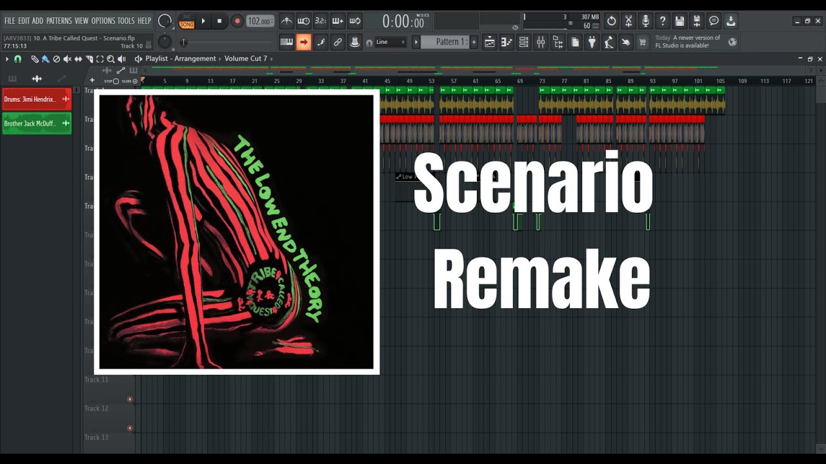Open the audio editor scissors icon
Image resolution: width=826 pixels, height=464 pixels.
coord(629,21)
